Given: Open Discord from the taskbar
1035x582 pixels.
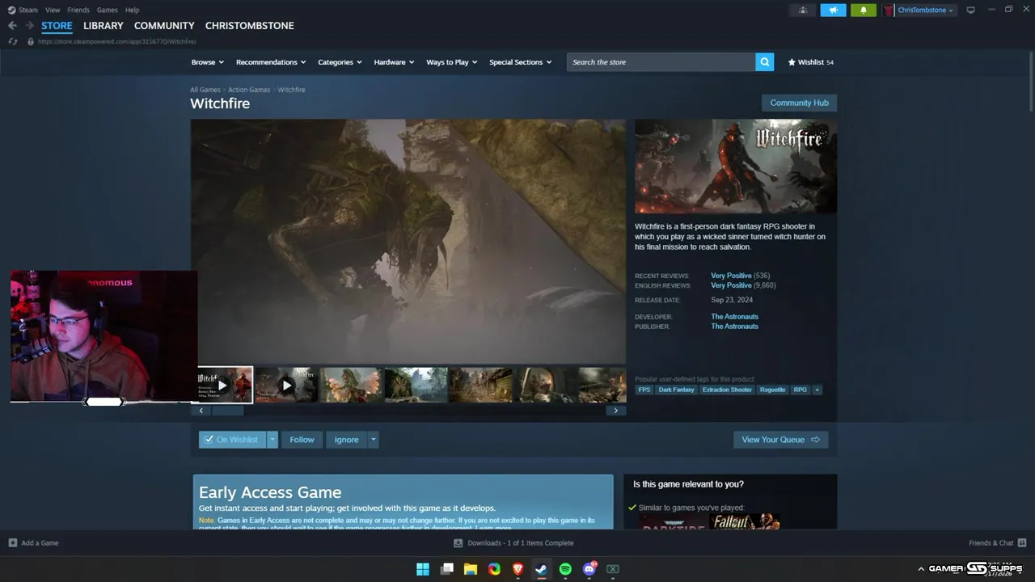Looking at the screenshot, I should coord(589,569).
